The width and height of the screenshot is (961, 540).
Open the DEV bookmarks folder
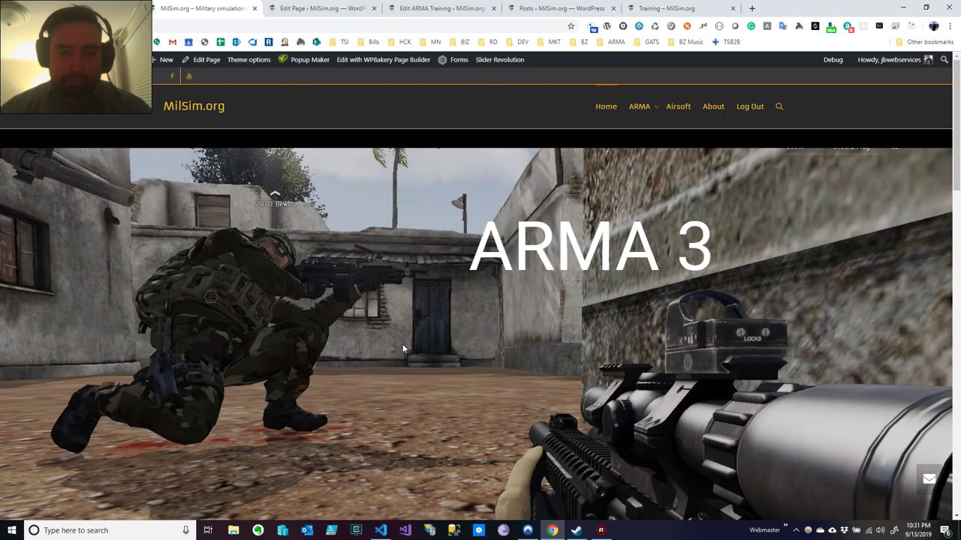(x=517, y=42)
